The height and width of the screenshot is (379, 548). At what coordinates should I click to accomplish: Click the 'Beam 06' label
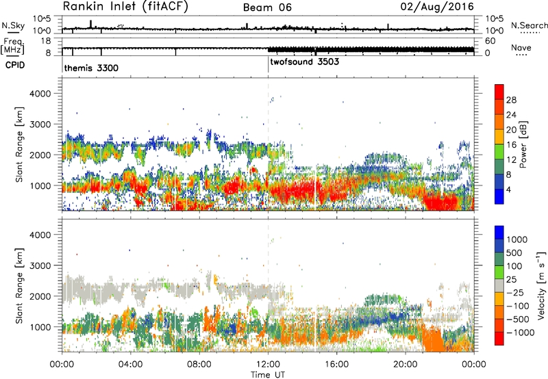click(267, 8)
